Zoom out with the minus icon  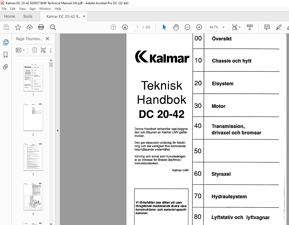click(188, 27)
